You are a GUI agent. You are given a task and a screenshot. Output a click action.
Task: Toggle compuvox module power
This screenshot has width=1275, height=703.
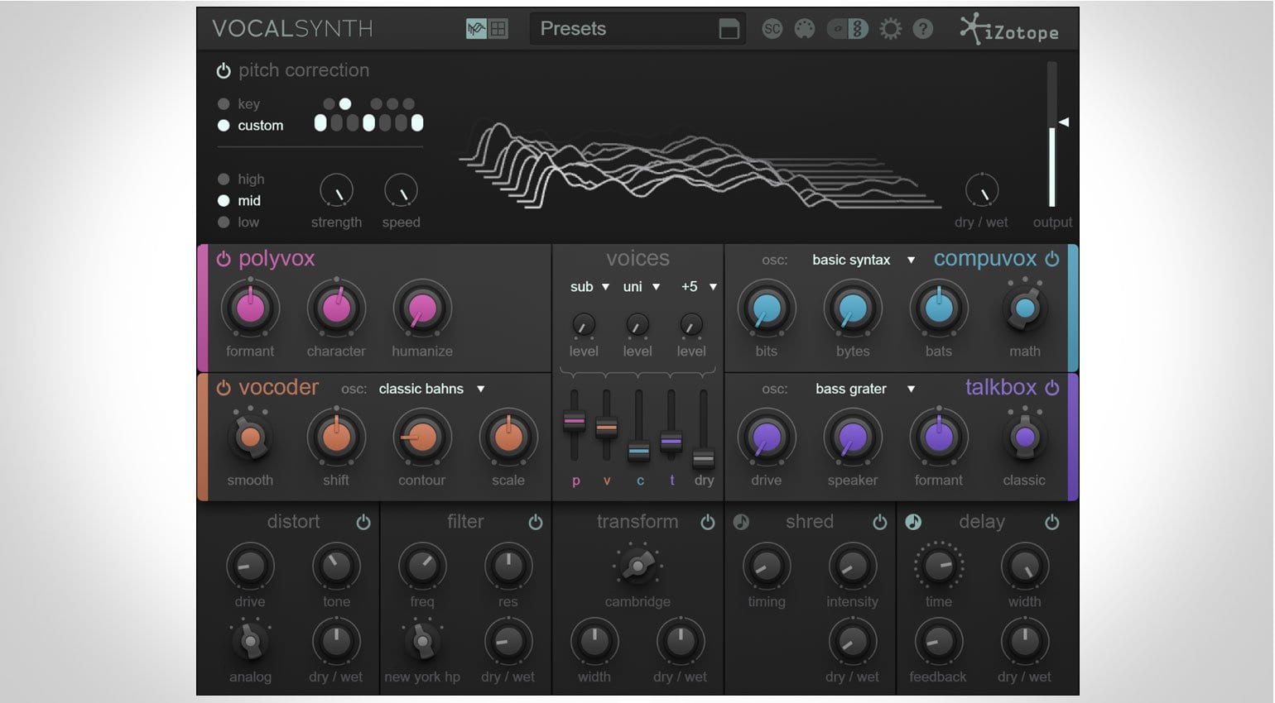coord(1052,259)
